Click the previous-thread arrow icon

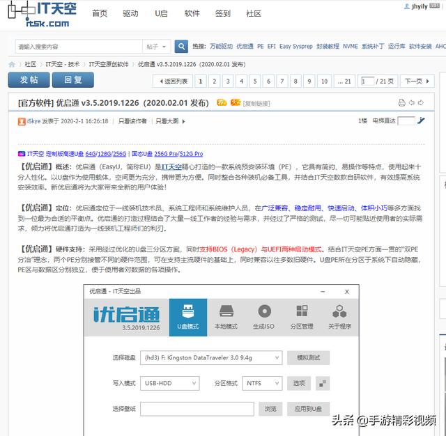pos(411,102)
